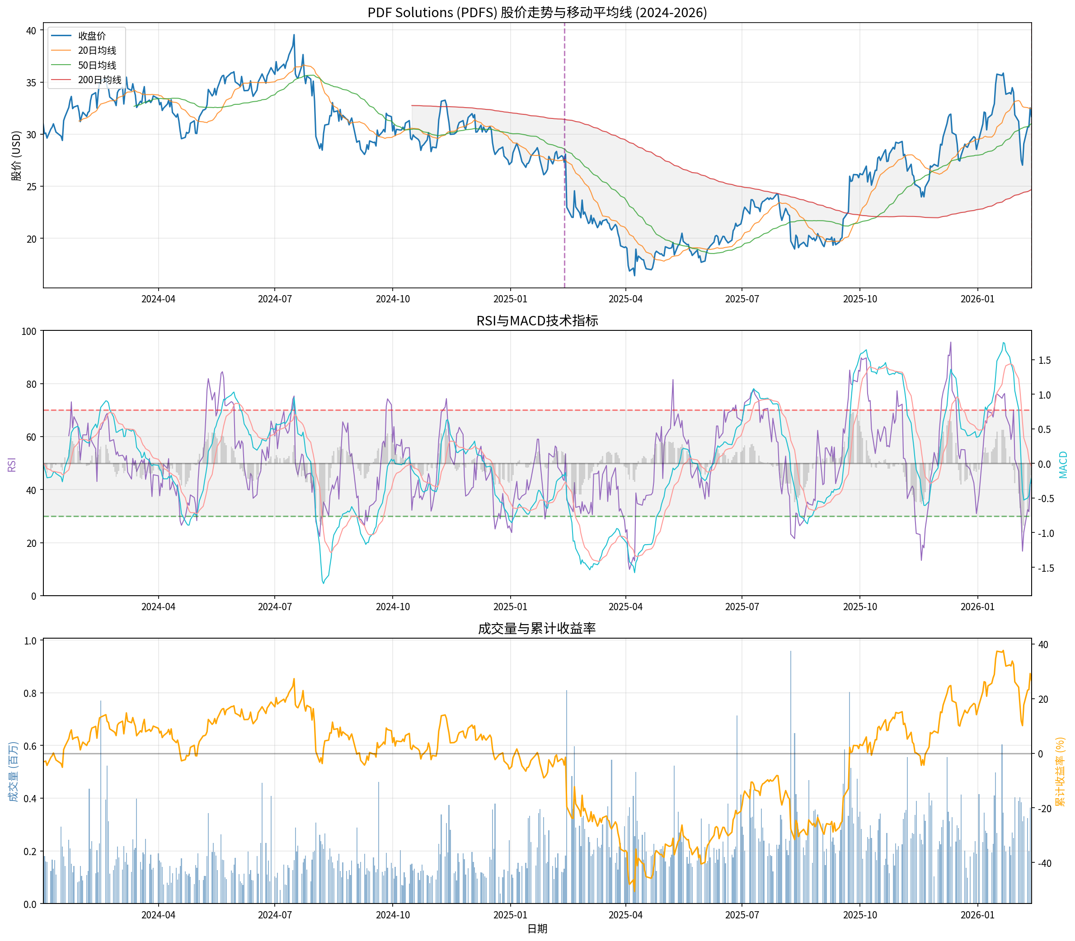Click the 2025-01 tick label under price chart

point(510,299)
